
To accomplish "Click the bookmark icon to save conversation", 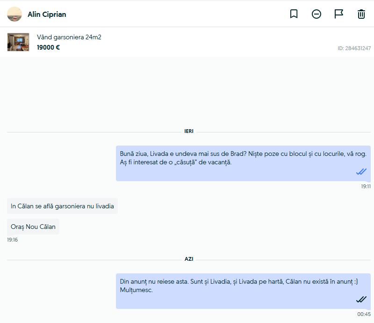I will (x=294, y=14).
